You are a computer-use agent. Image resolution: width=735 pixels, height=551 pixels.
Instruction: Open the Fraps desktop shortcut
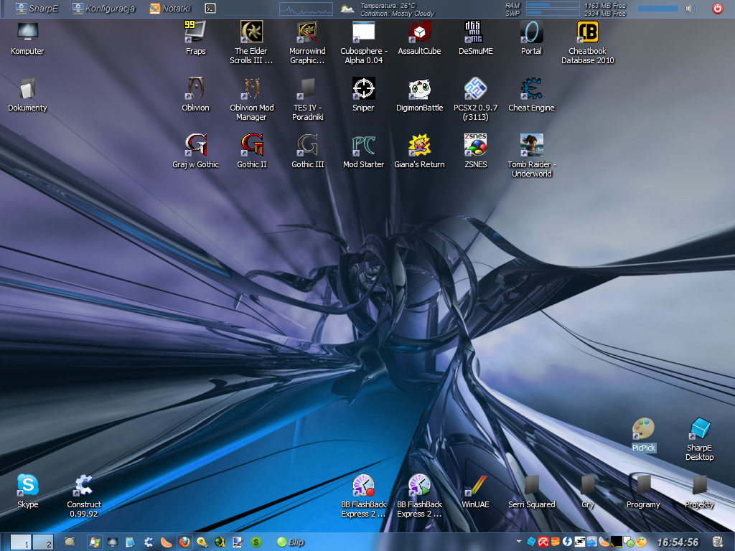coord(195,33)
